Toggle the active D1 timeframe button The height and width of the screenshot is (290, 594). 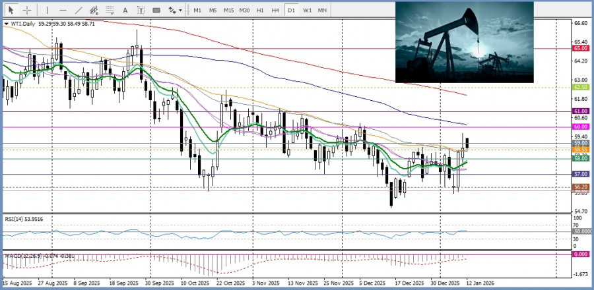pos(291,10)
